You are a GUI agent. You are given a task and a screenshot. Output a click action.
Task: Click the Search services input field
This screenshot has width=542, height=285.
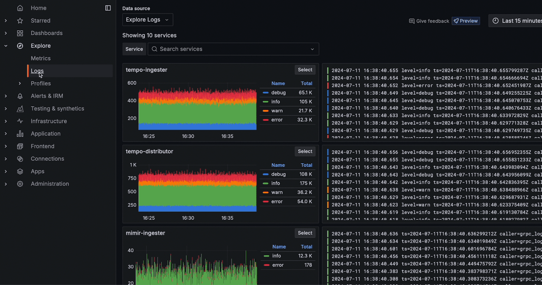[233, 49]
